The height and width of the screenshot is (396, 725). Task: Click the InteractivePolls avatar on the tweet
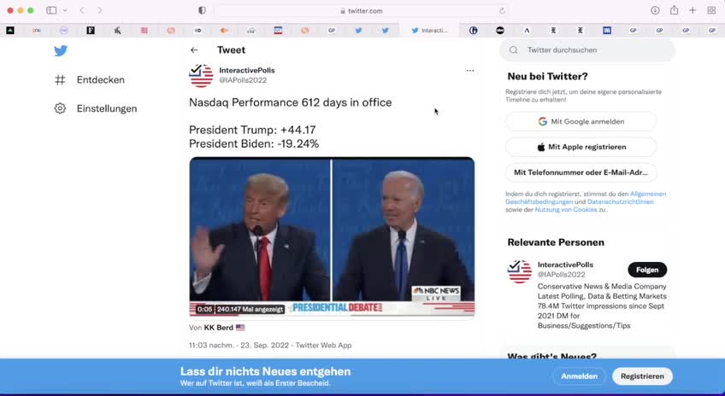tap(201, 75)
